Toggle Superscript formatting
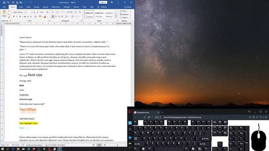The height and width of the screenshot is (151, 269). (x=31, y=17)
